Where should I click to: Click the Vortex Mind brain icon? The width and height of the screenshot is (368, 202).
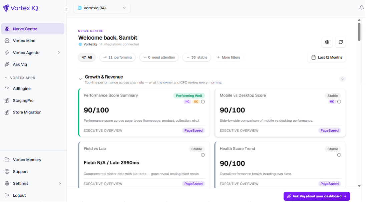click(x=7, y=41)
